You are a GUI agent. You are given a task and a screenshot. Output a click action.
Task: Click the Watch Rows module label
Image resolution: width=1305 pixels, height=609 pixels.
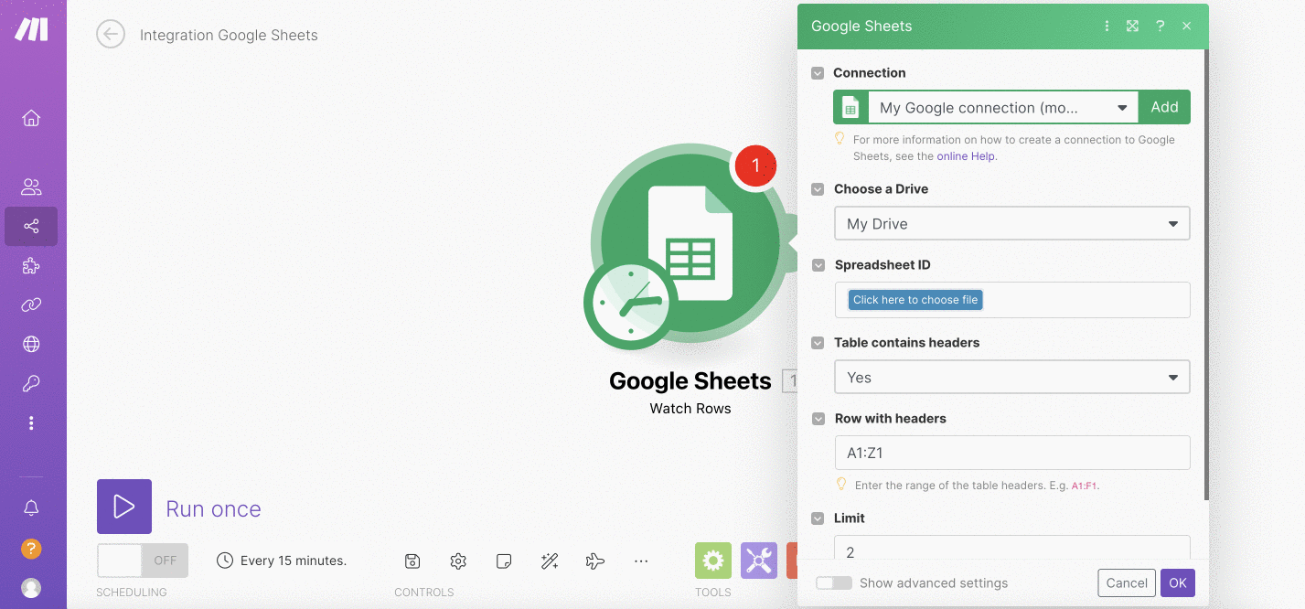(690, 409)
